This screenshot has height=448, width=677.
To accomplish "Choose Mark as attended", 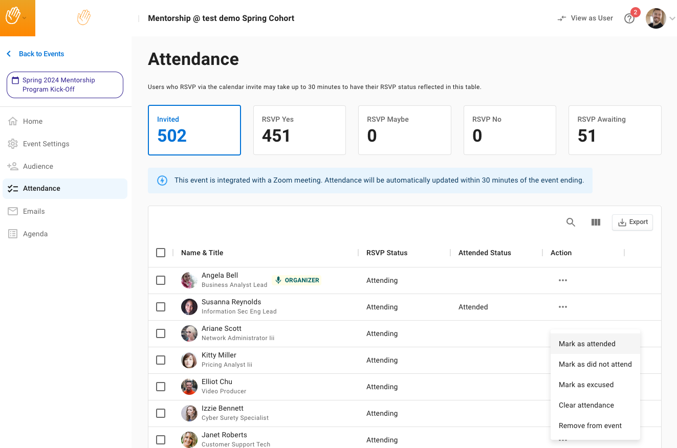I will (x=587, y=344).
